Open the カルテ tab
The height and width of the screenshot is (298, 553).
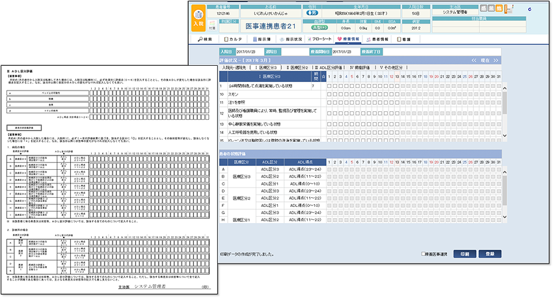pos(233,39)
